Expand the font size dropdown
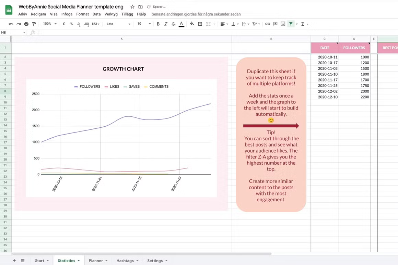398x265 pixels. click(144, 24)
